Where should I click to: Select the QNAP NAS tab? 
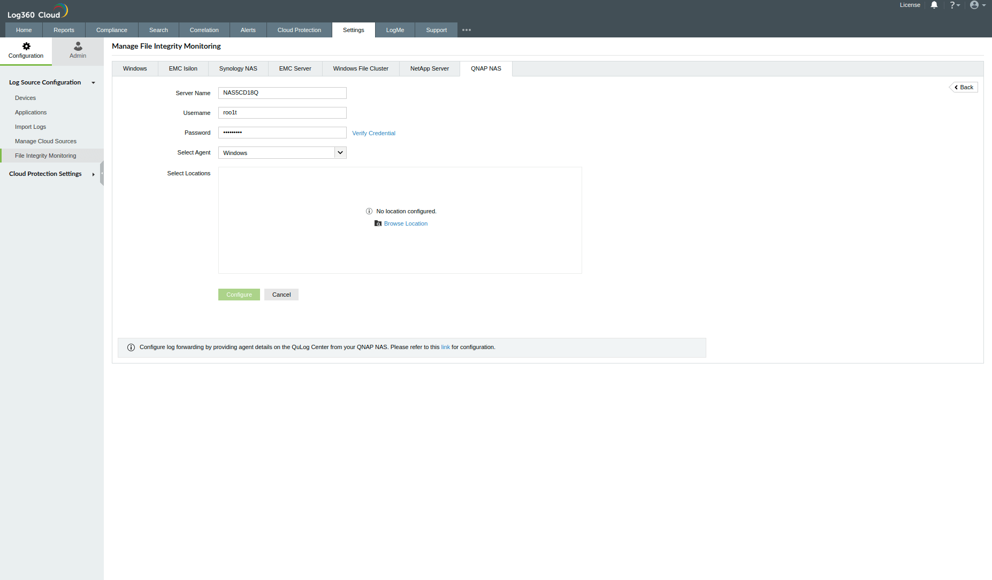tap(486, 69)
